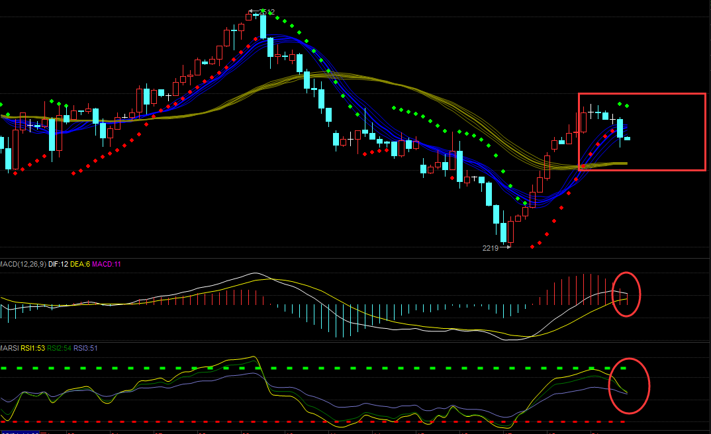The height and width of the screenshot is (434, 711).
Task: Click the highlighted date label on bottom time axis
Action: point(20,432)
